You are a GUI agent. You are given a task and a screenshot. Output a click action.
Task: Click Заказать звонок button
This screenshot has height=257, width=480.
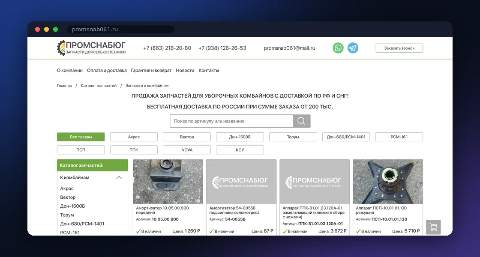[399, 48]
